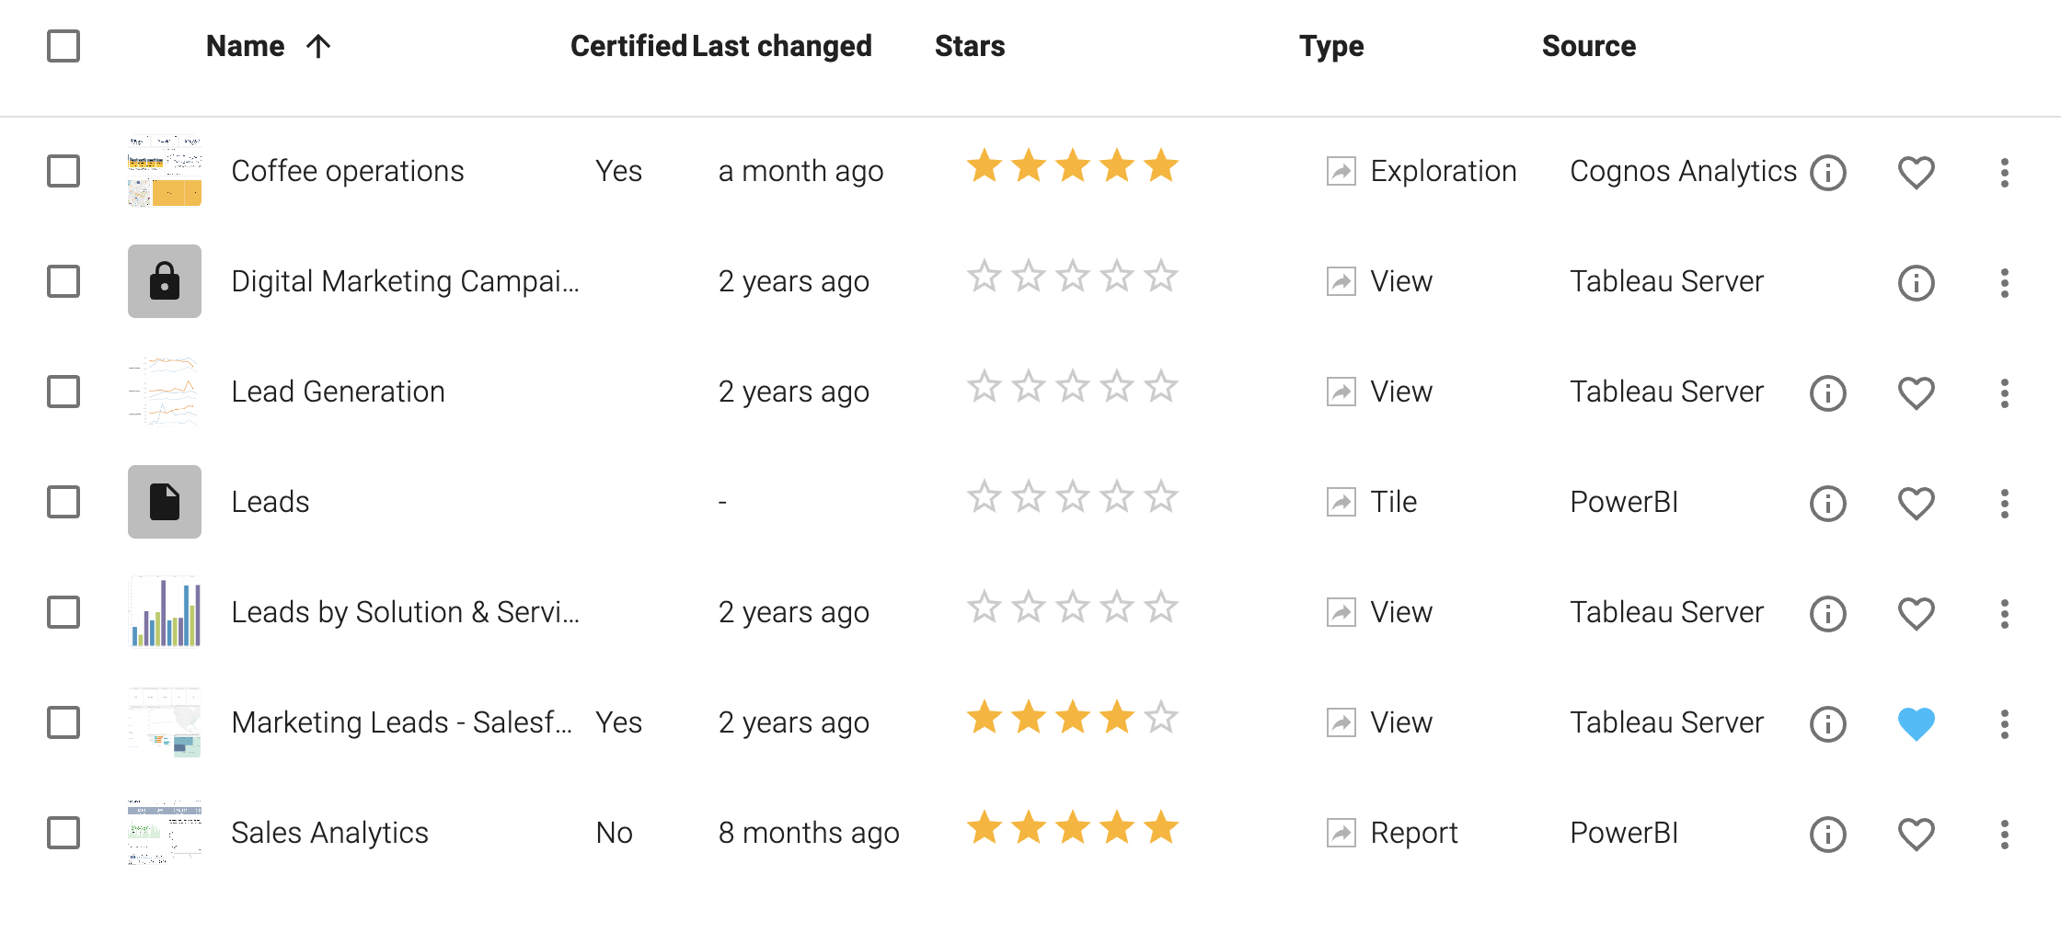Viewport: 2061px width, 932px height.
Task: Open more options for Leads row
Action: tap(2004, 503)
